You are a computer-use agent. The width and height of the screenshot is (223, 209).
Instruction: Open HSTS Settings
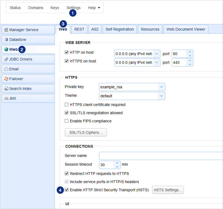pyautogui.click(x=168, y=190)
